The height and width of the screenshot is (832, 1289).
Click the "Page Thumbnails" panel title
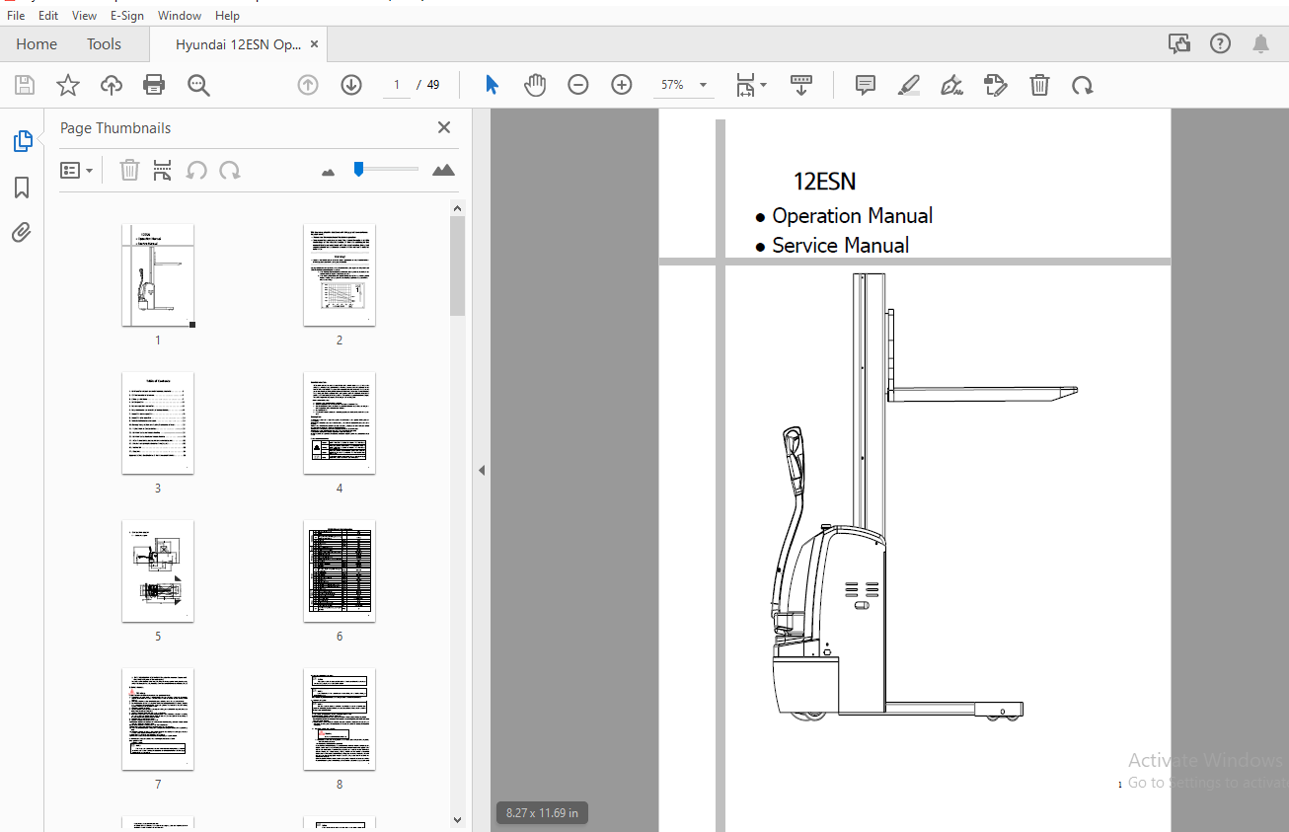click(x=115, y=128)
